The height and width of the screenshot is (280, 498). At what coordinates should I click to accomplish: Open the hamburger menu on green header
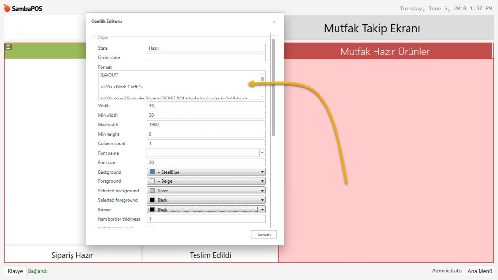(8, 47)
